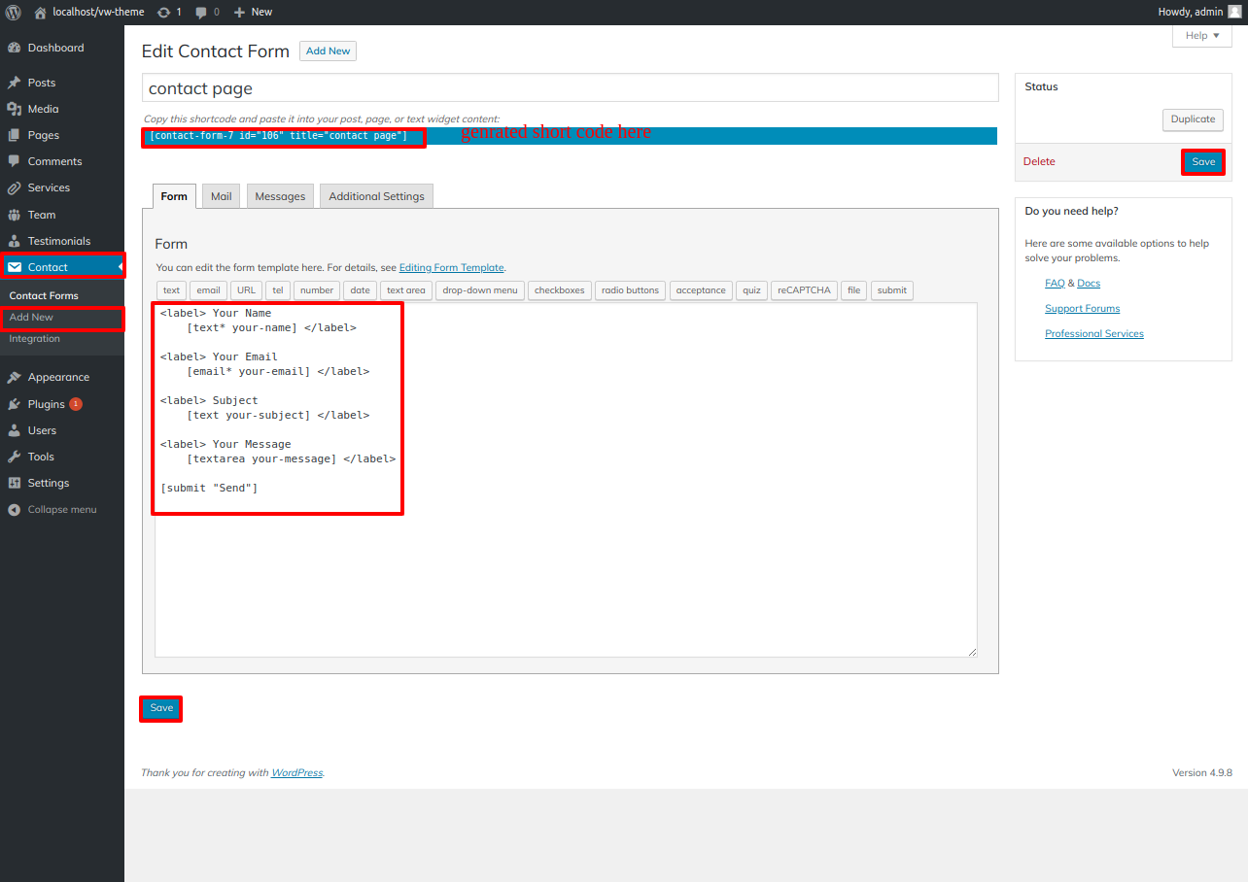The height and width of the screenshot is (882, 1248).
Task: Switch to the Mail tab
Action: coord(222,196)
